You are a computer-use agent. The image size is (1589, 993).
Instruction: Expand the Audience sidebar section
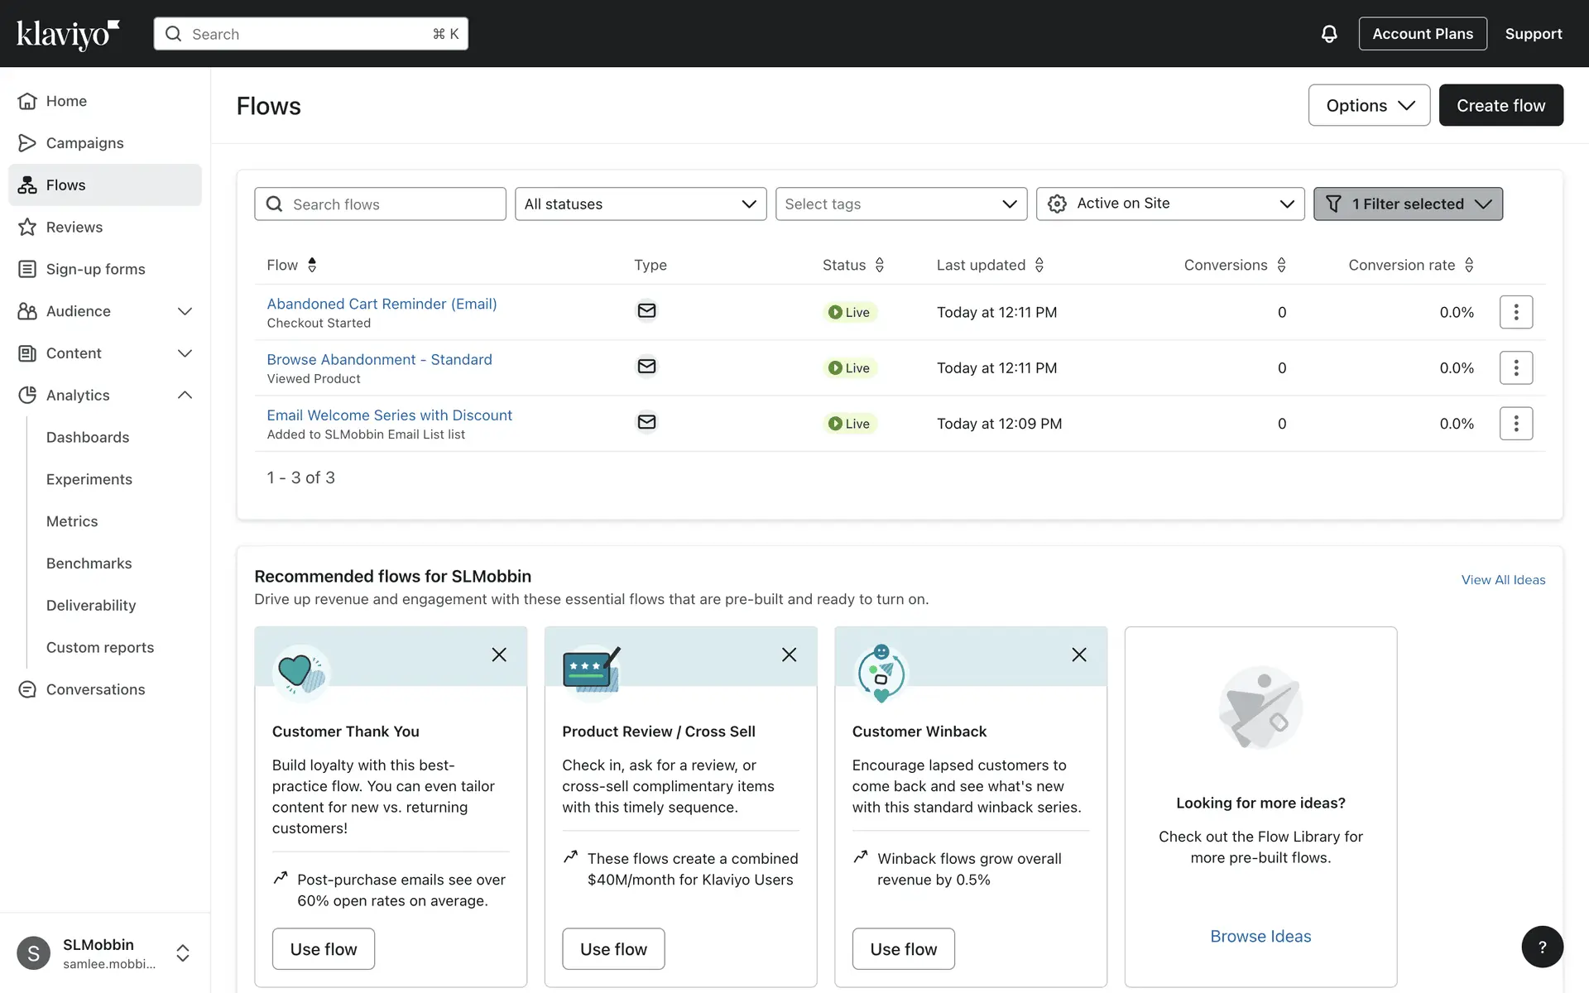185,311
